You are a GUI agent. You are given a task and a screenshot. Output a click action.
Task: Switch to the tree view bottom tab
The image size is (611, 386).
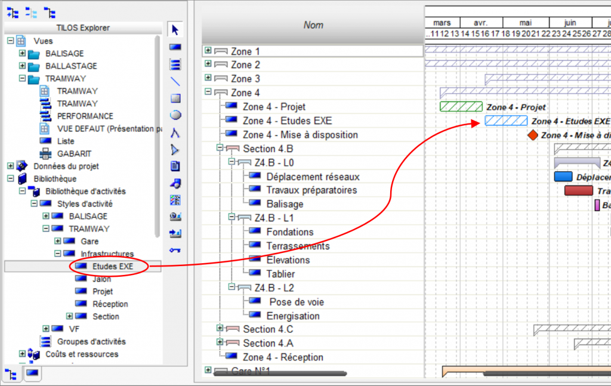point(11,374)
